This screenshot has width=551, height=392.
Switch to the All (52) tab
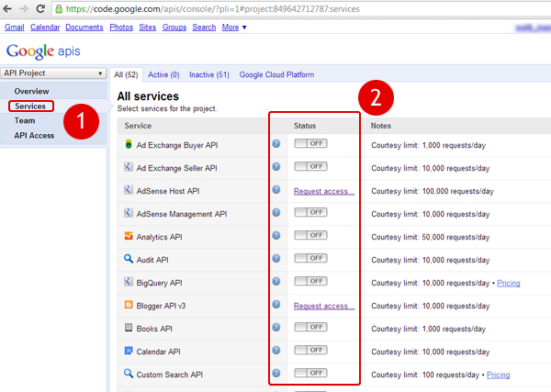pyautogui.click(x=126, y=74)
